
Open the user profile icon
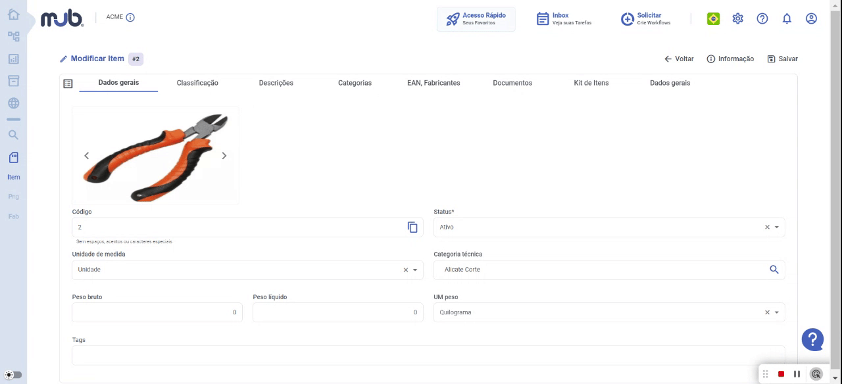coord(811,18)
